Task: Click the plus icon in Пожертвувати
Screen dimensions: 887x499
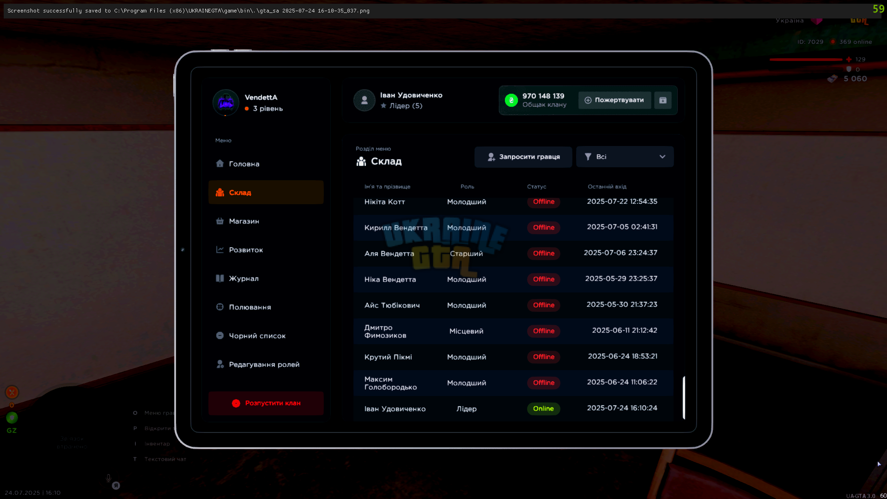Action: (x=588, y=100)
